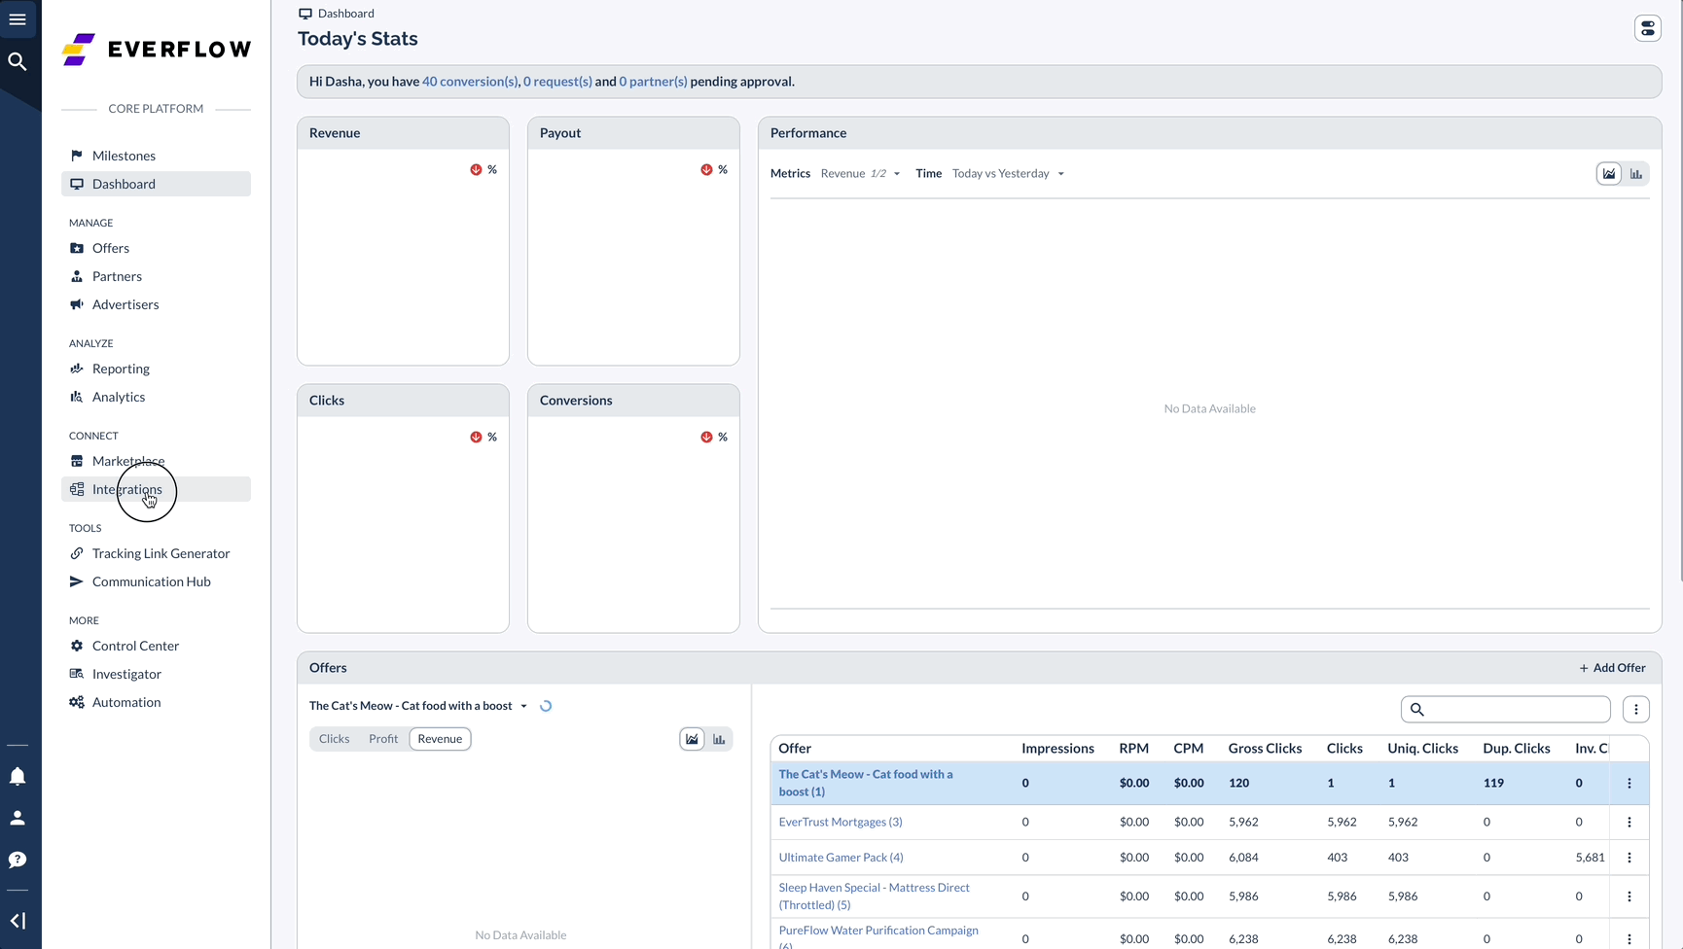
Task: Click the Add Offer button
Action: pyautogui.click(x=1612, y=668)
